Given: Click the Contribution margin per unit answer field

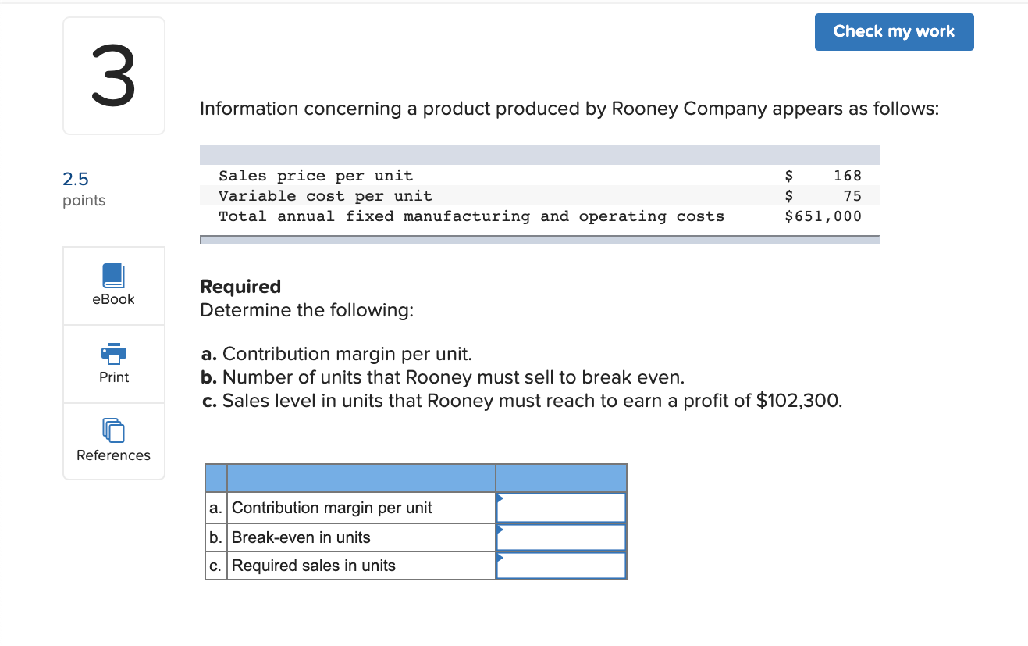Looking at the screenshot, I should [560, 507].
